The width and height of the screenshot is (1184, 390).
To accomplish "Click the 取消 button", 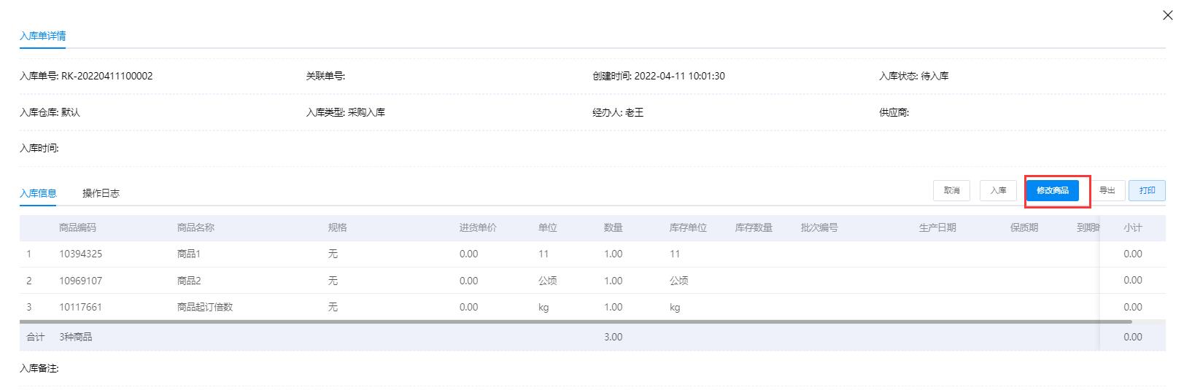I will coord(951,190).
